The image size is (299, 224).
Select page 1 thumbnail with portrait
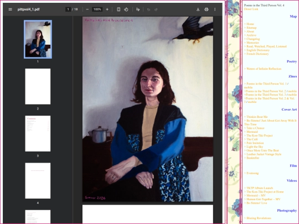38,39
